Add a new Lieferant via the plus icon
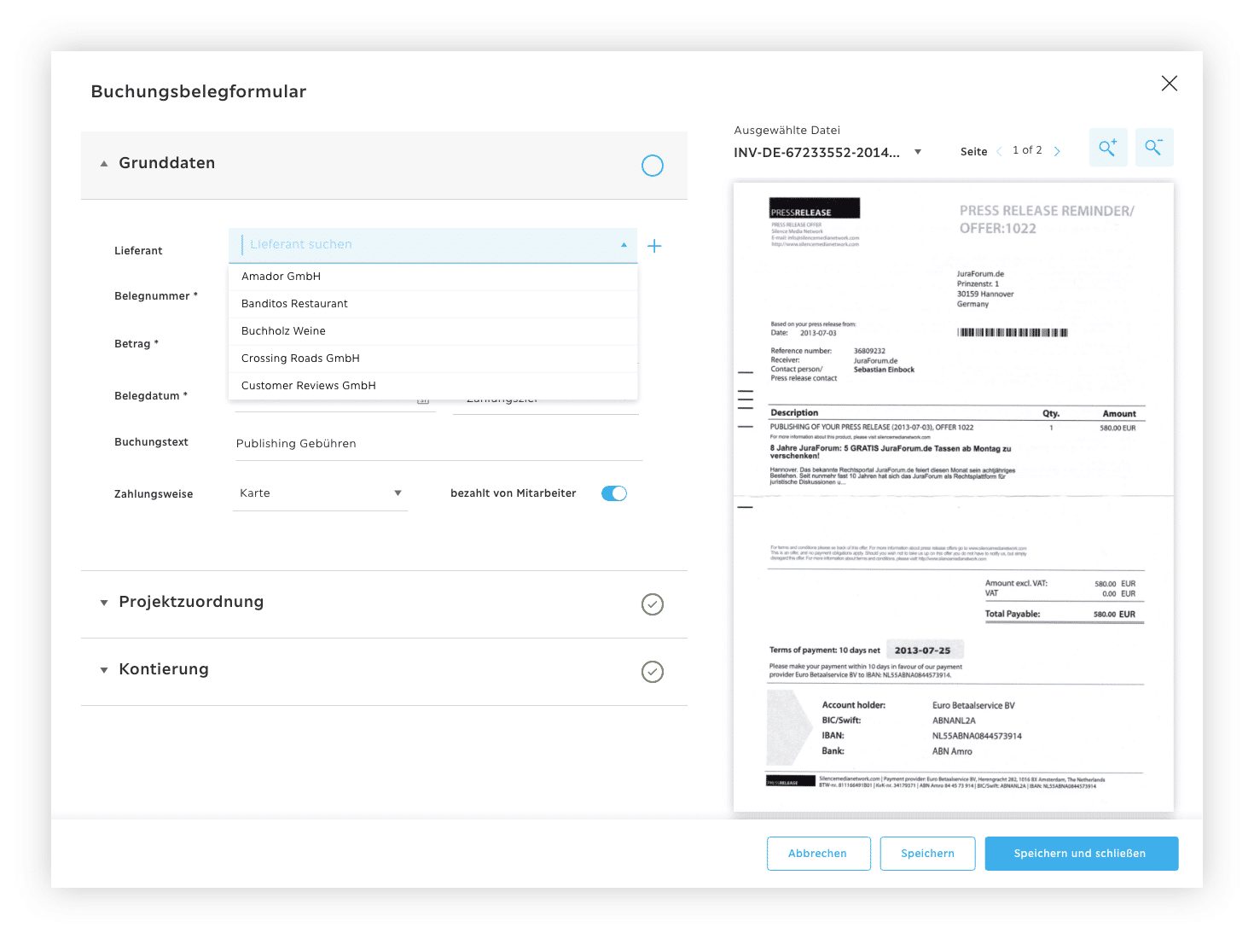The height and width of the screenshot is (939, 1254). coord(654,245)
